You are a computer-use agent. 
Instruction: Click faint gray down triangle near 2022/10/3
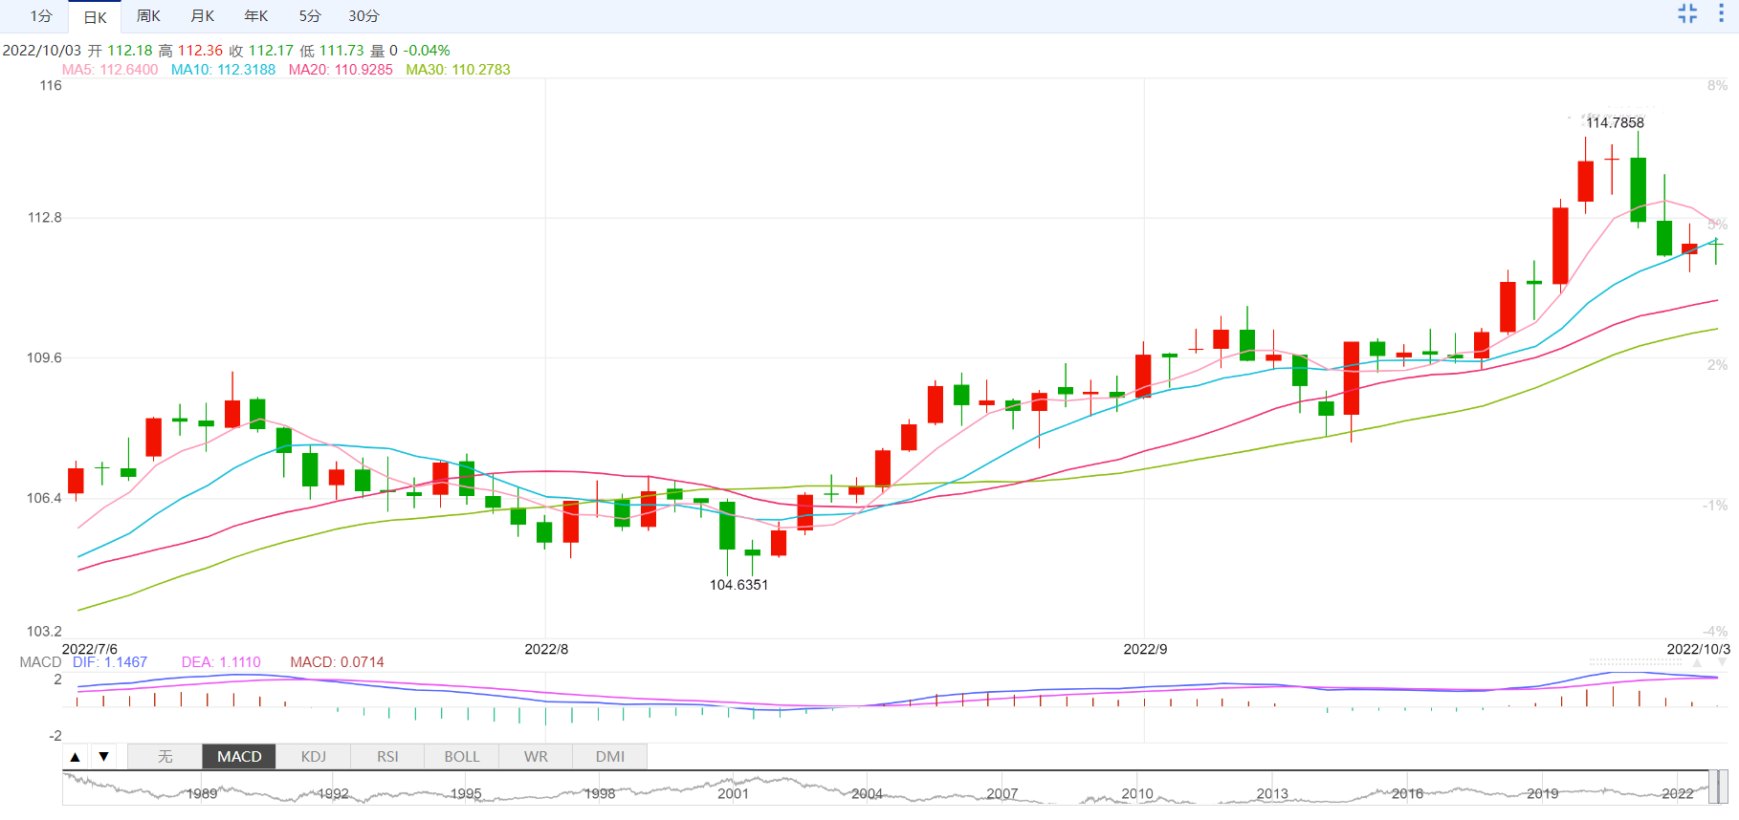(1722, 662)
